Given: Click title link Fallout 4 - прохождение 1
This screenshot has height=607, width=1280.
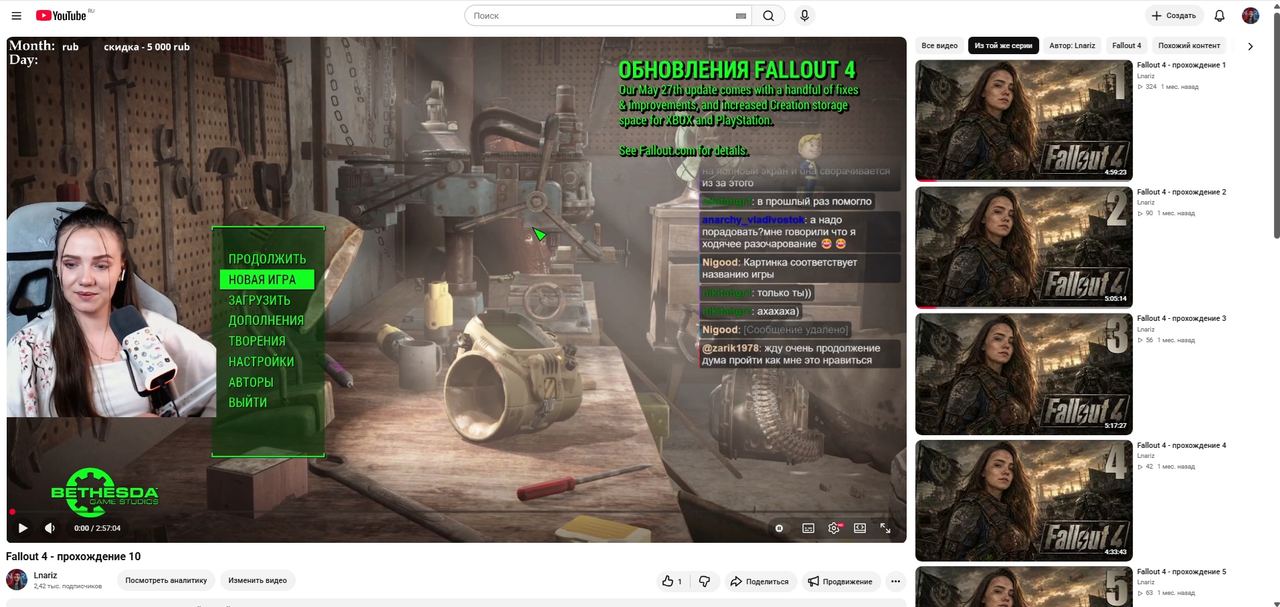Looking at the screenshot, I should (x=1182, y=65).
